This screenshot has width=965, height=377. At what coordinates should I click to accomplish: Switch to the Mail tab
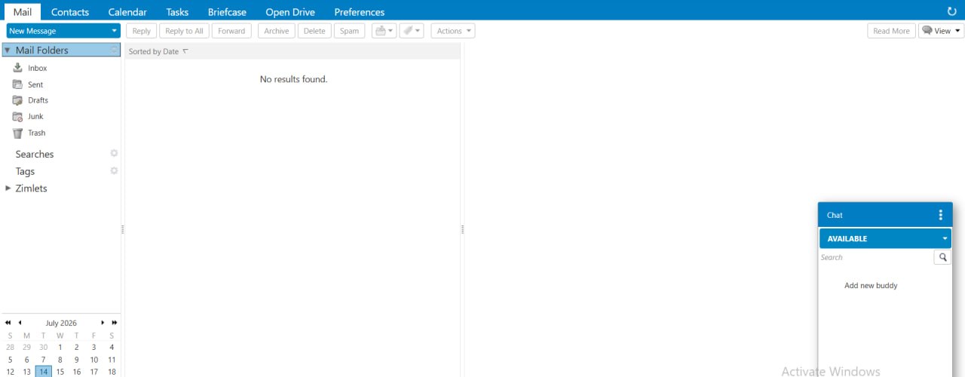click(23, 12)
